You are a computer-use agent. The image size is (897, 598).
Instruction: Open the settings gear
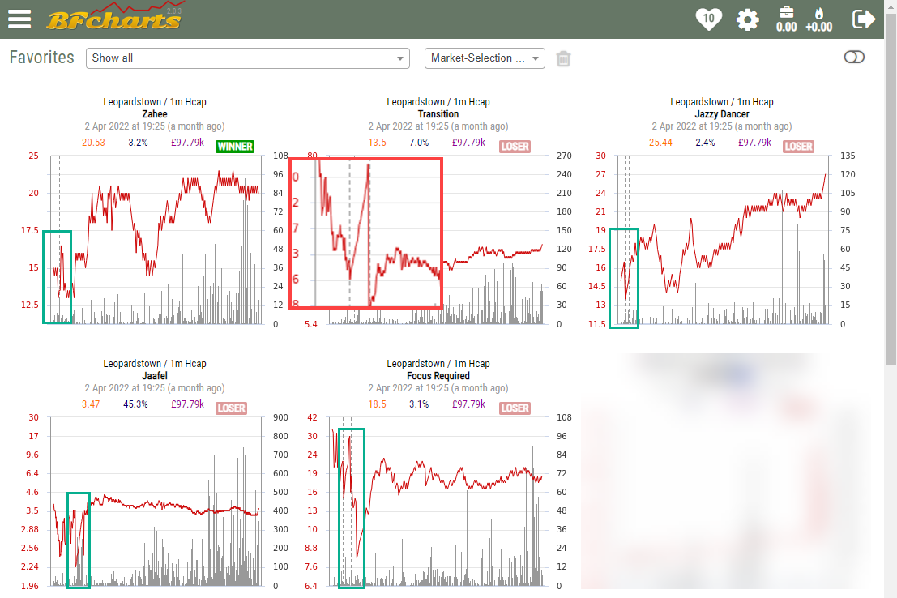(747, 19)
